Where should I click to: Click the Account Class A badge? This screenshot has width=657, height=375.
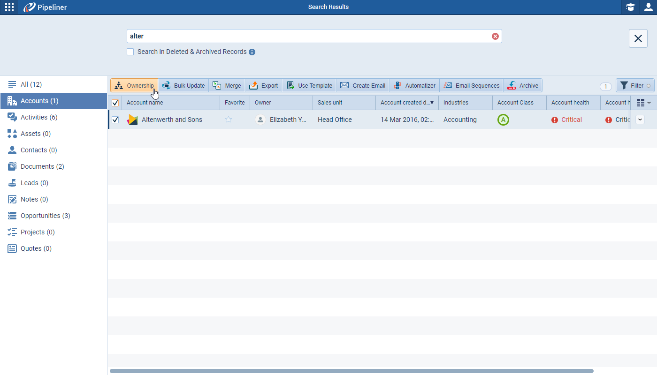coord(503,120)
